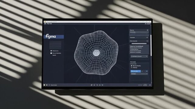The width and height of the screenshot is (195, 109).
Task: Select the filled first radio option in right panel
Action: (x=131, y=66)
